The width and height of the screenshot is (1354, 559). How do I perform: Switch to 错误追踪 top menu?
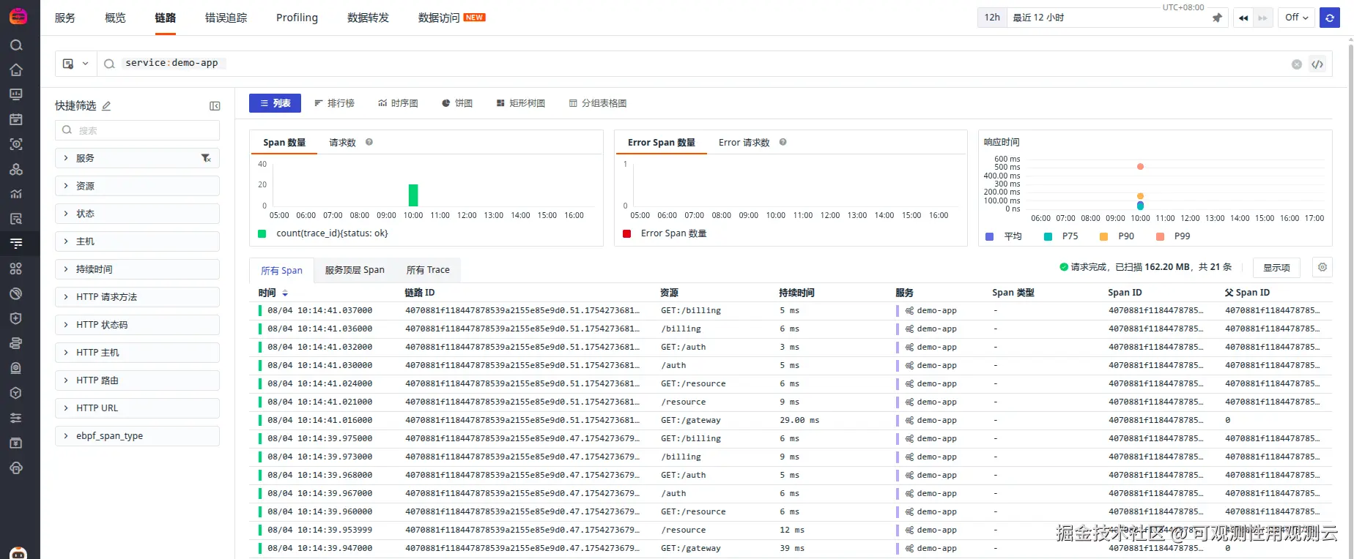(x=226, y=18)
